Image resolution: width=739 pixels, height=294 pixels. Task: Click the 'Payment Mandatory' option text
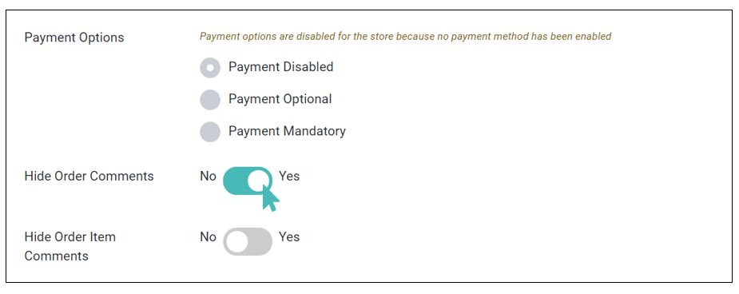287,131
